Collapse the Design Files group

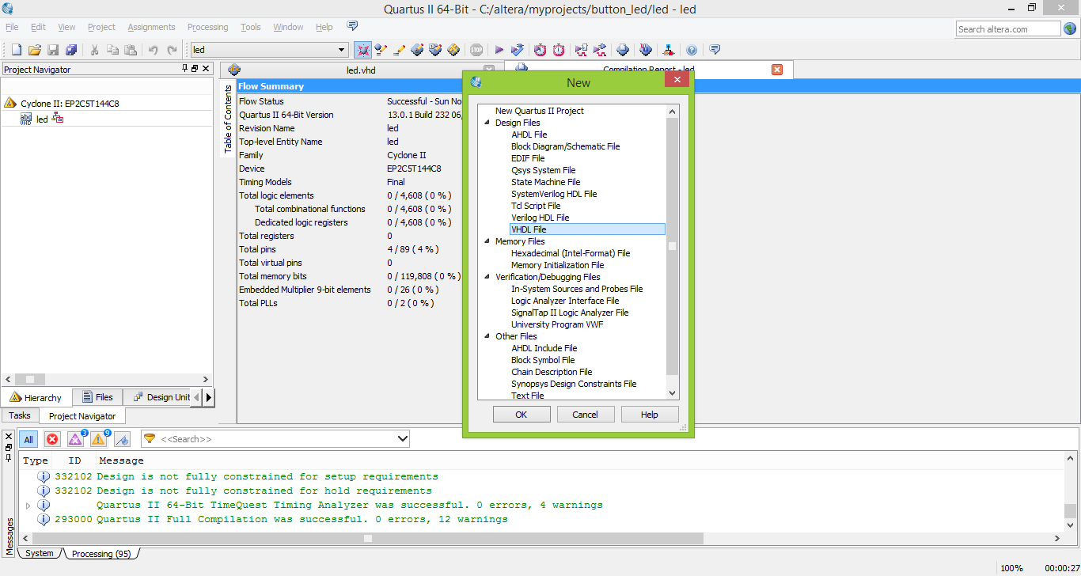point(487,123)
